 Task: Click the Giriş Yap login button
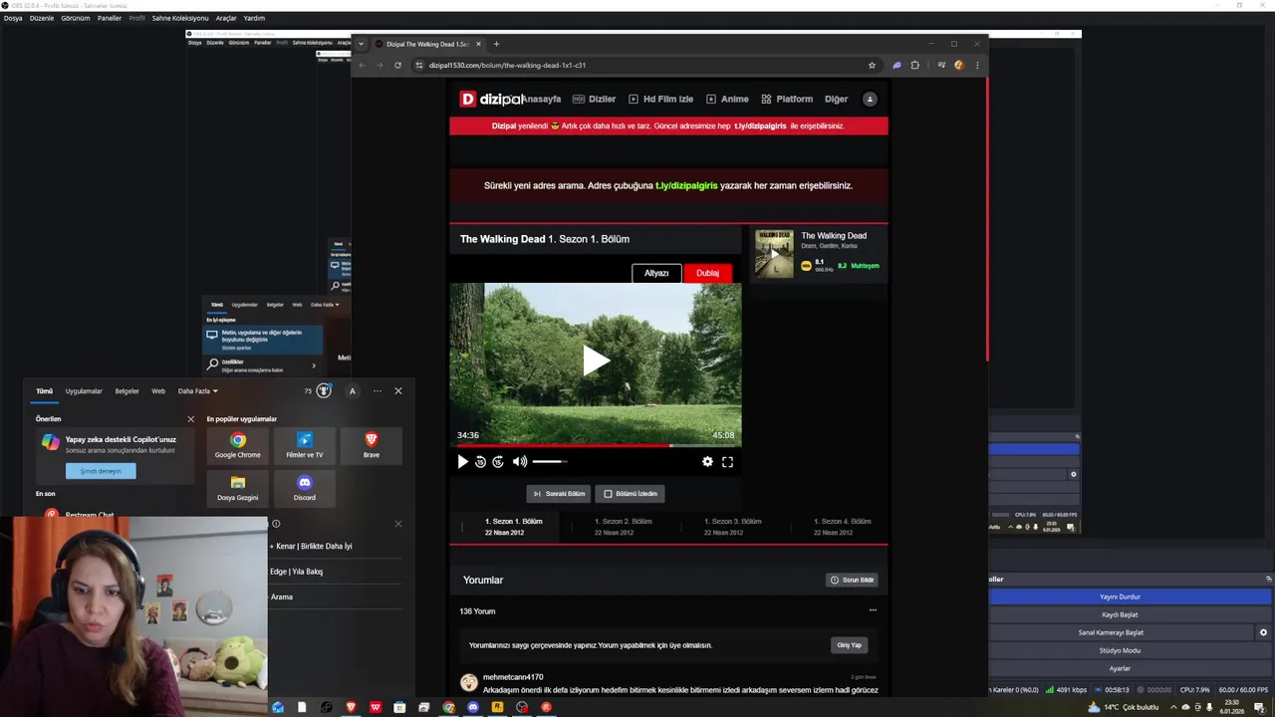point(849,645)
